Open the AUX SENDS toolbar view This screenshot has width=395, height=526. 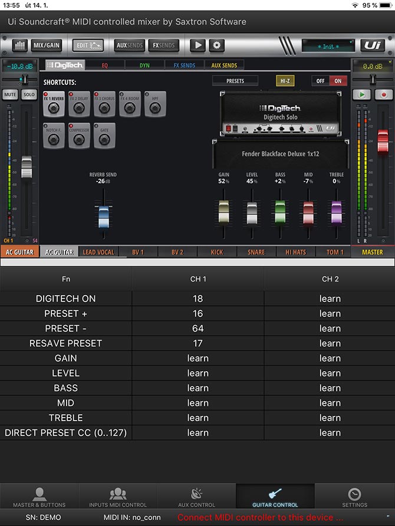click(129, 45)
